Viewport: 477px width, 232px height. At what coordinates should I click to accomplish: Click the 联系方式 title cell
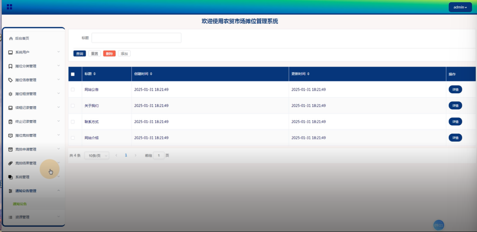pyautogui.click(x=92, y=122)
